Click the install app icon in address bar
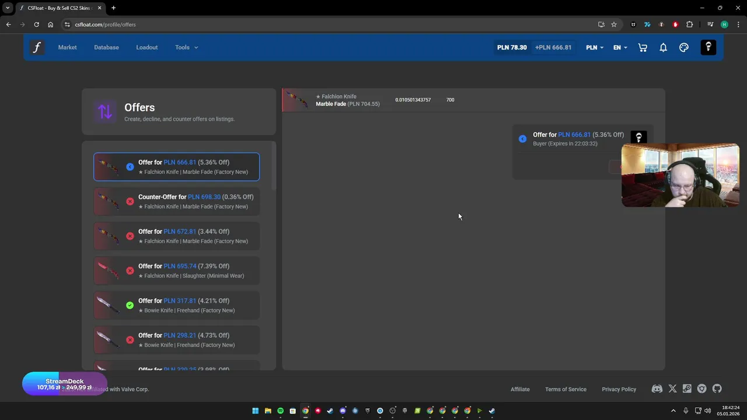Screen dimensions: 747x420 point(601,24)
